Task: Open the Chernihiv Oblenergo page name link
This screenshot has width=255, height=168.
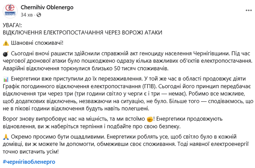Action: coord(47,7)
